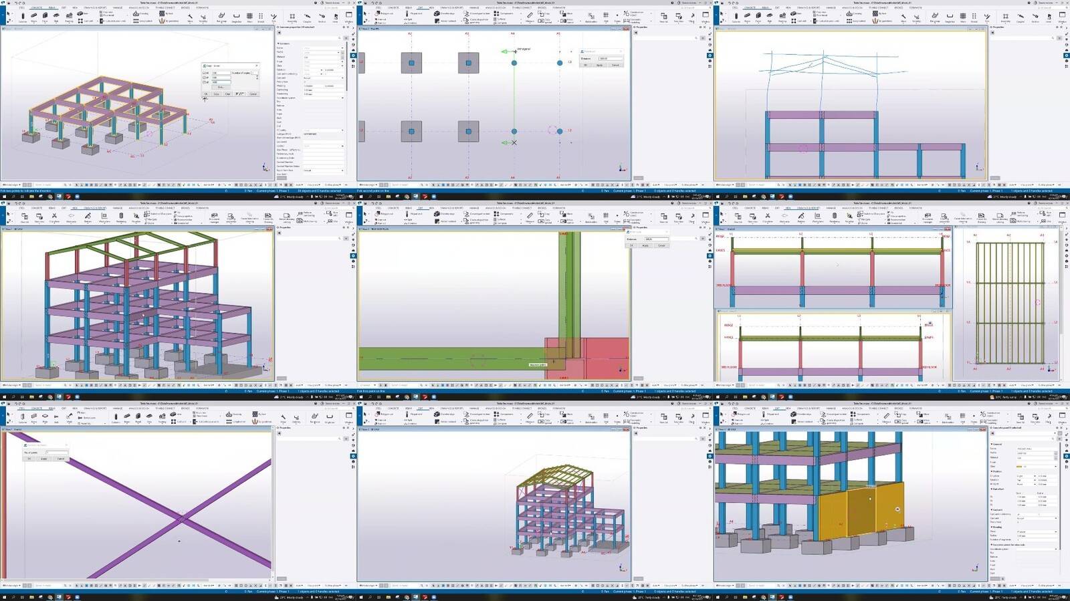
Task: Open TRIMBLE CONNECT tab in the wall panel window
Action: [x=879, y=408]
